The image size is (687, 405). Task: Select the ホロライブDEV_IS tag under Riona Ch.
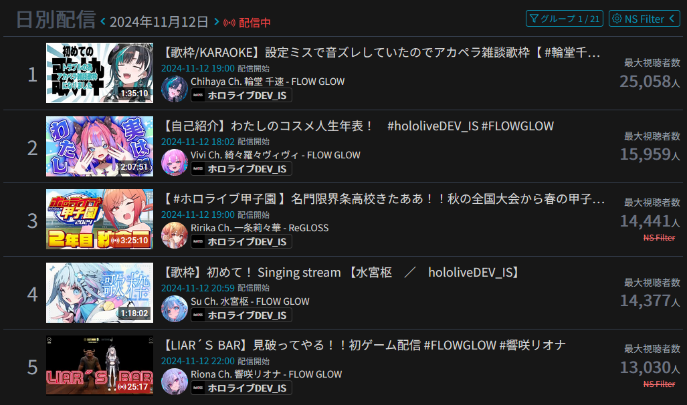pos(241,388)
